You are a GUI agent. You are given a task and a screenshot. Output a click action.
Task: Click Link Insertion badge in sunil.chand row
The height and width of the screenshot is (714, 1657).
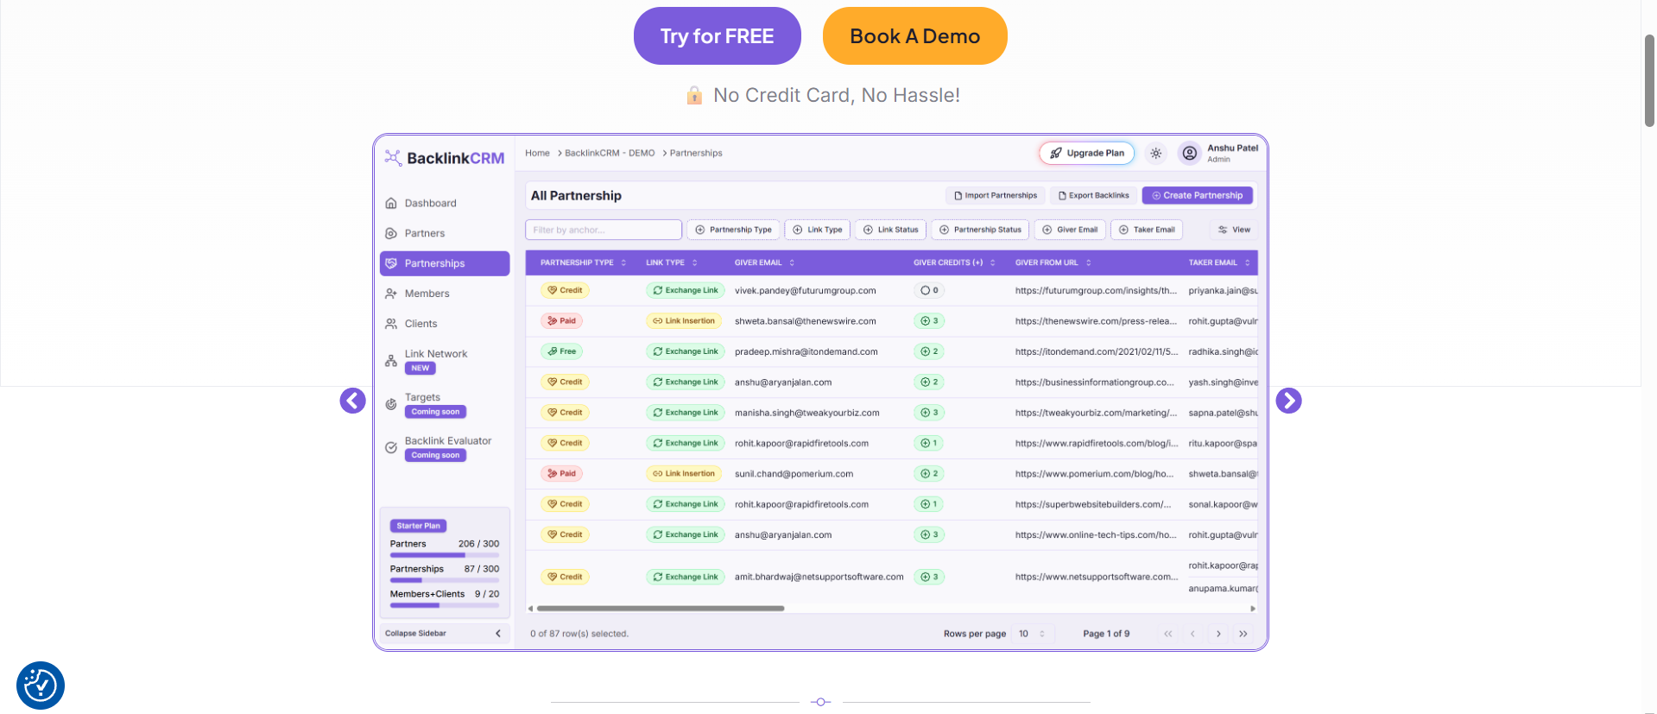pyautogui.click(x=684, y=473)
